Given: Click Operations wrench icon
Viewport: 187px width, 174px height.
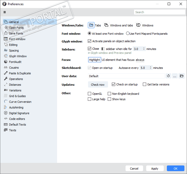Looking at the screenshot, I should pyautogui.click(x=6, y=79).
